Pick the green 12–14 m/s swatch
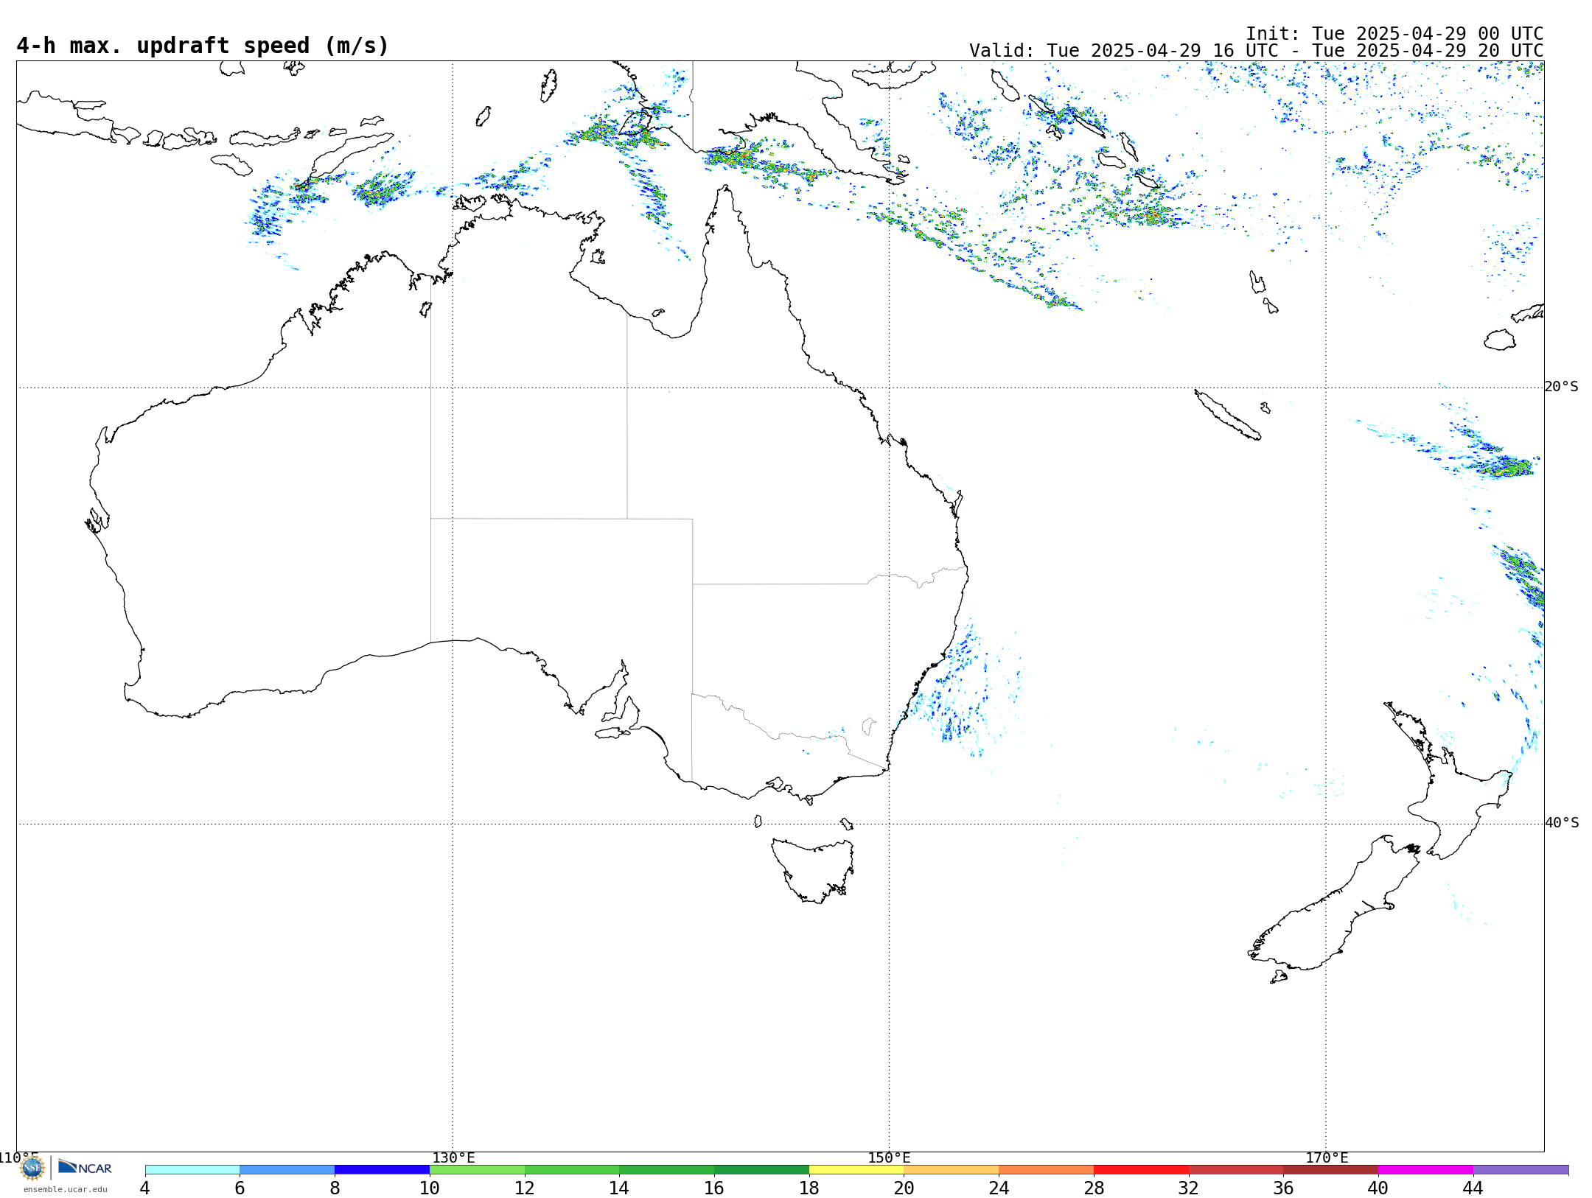Viewport: 1592px width, 1198px height. [572, 1170]
